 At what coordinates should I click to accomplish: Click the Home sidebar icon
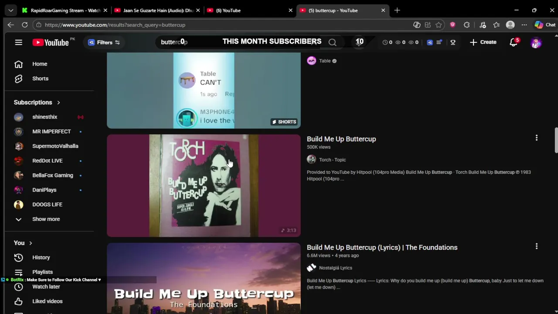coord(18,64)
